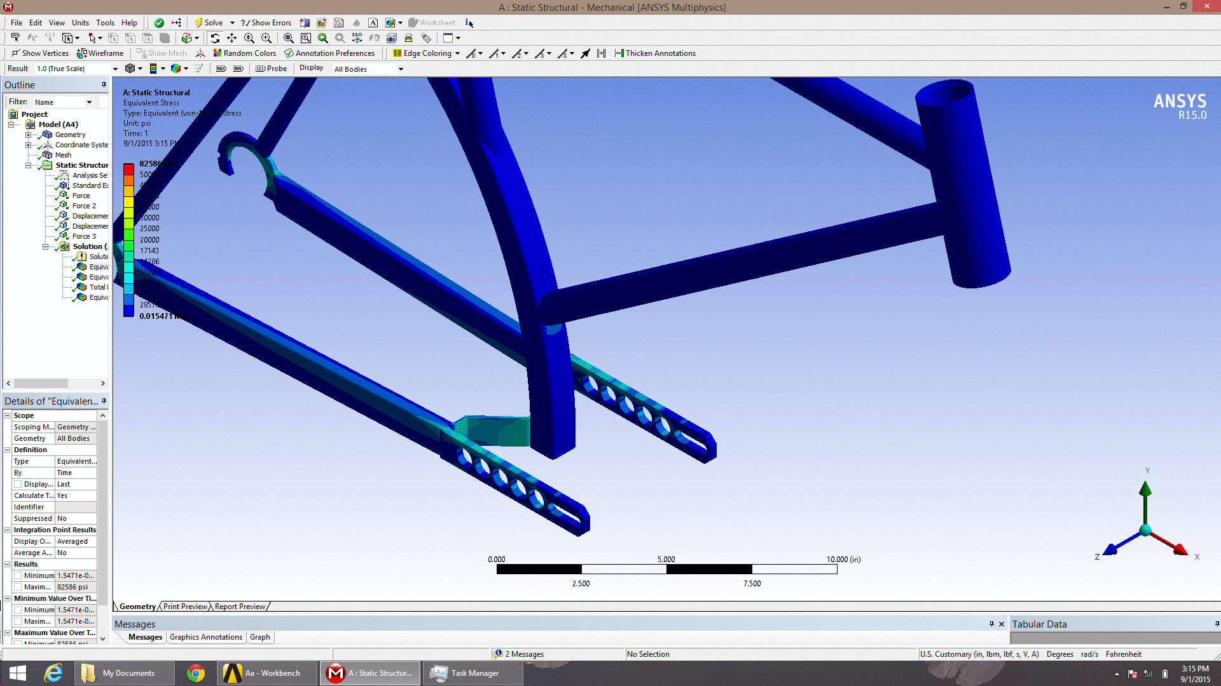
Task: Expand the Geometry tree node
Action: 28,135
